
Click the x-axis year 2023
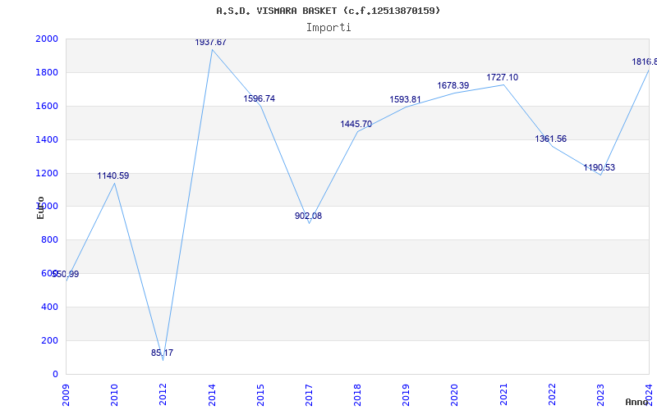point(601,395)
